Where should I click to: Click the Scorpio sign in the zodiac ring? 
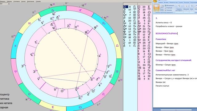click(x=104, y=23)
